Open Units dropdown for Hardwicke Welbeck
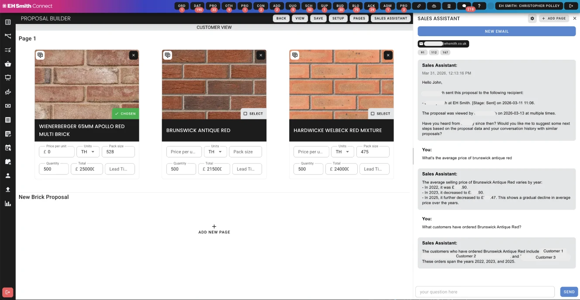Viewport: 580px width, 300px height. 342,152
